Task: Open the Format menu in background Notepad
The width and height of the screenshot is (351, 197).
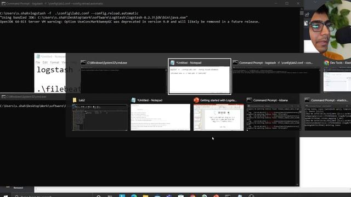Action: coord(55,62)
